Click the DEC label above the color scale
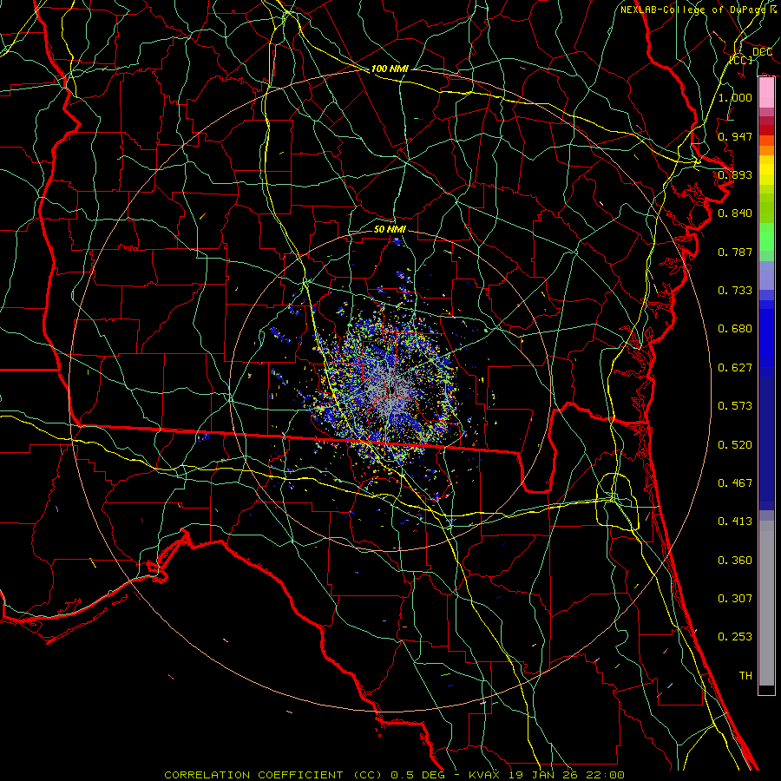The width and height of the screenshot is (781, 781). tap(762, 52)
